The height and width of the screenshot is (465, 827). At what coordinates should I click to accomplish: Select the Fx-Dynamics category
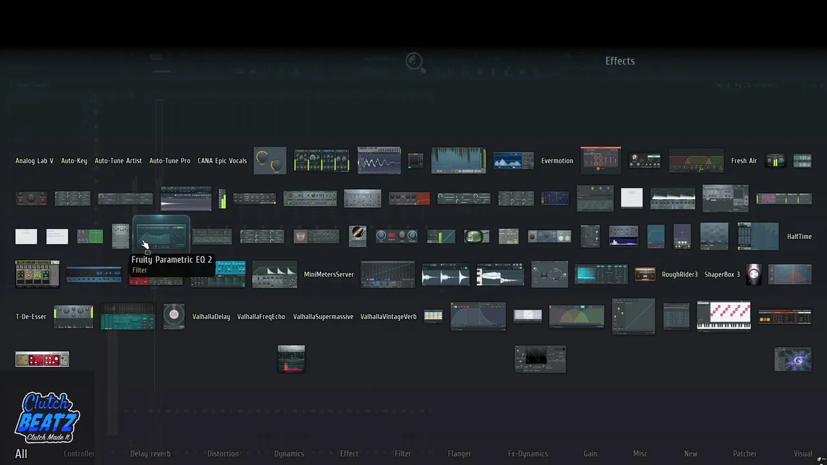(528, 454)
